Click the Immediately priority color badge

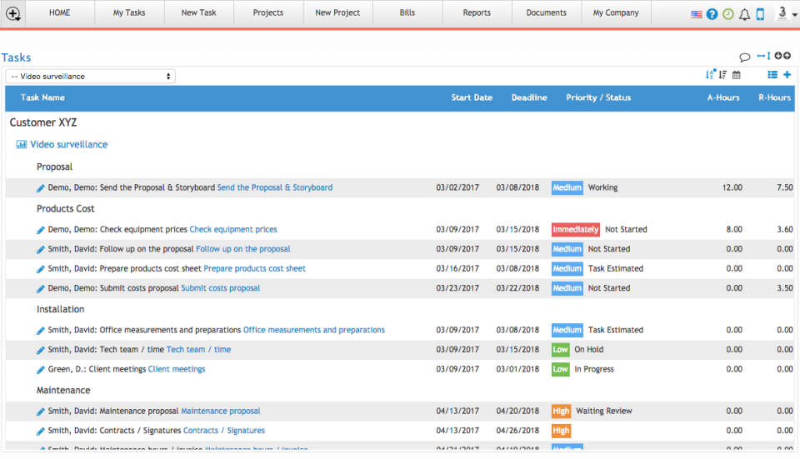[x=576, y=230]
